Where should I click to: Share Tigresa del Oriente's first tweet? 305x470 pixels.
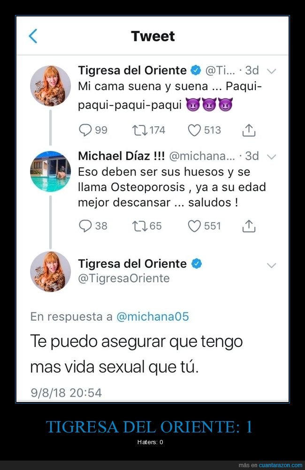coord(249,131)
